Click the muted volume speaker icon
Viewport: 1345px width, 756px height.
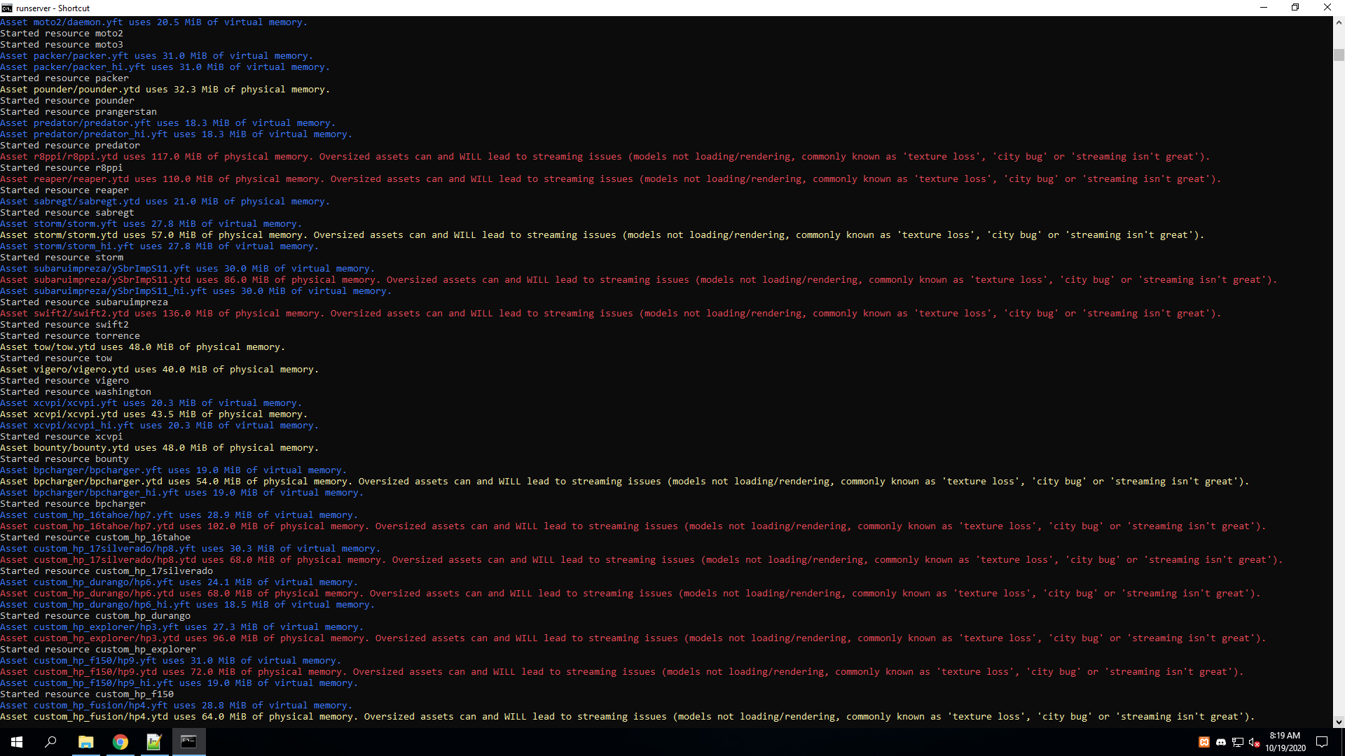[x=1254, y=742]
